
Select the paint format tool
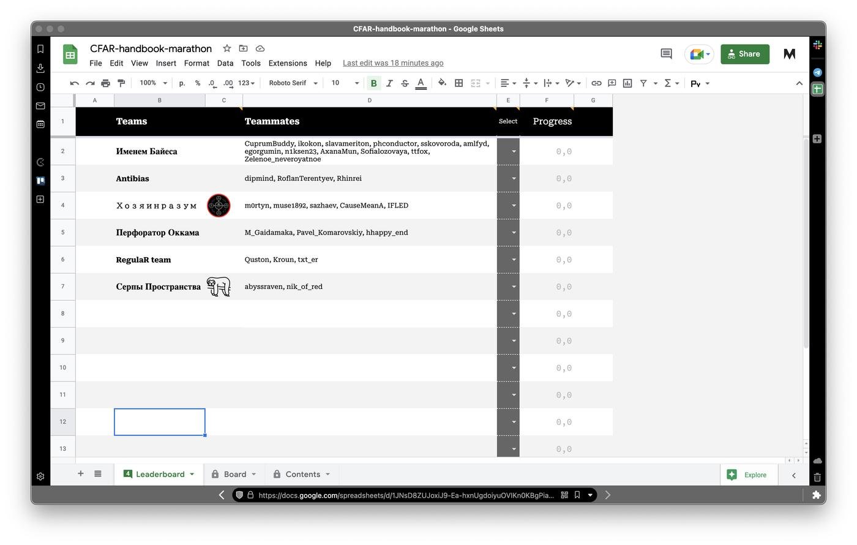click(121, 83)
